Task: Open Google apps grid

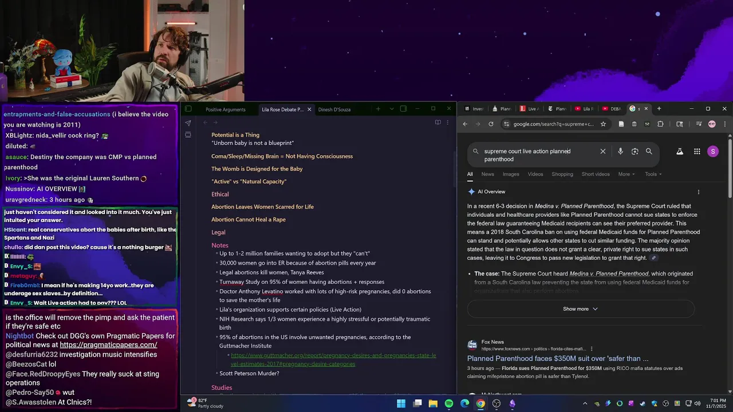Action: [697, 152]
